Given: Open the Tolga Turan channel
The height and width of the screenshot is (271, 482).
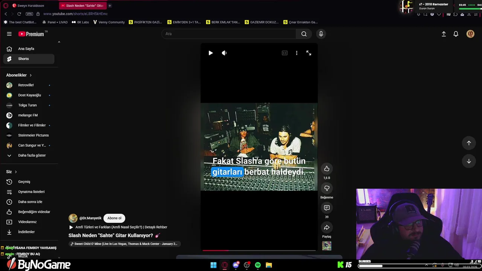Looking at the screenshot, I should [x=29, y=105].
